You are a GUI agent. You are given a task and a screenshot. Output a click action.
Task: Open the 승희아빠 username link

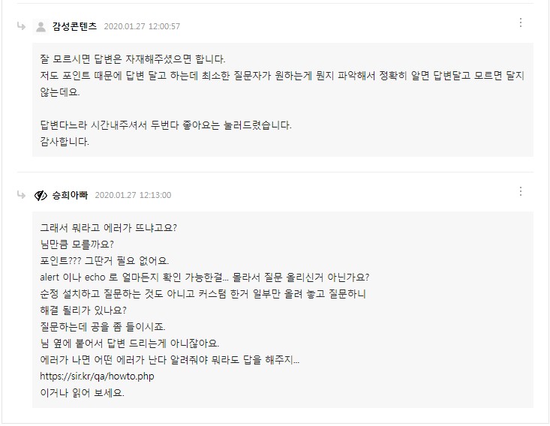pyautogui.click(x=70, y=196)
